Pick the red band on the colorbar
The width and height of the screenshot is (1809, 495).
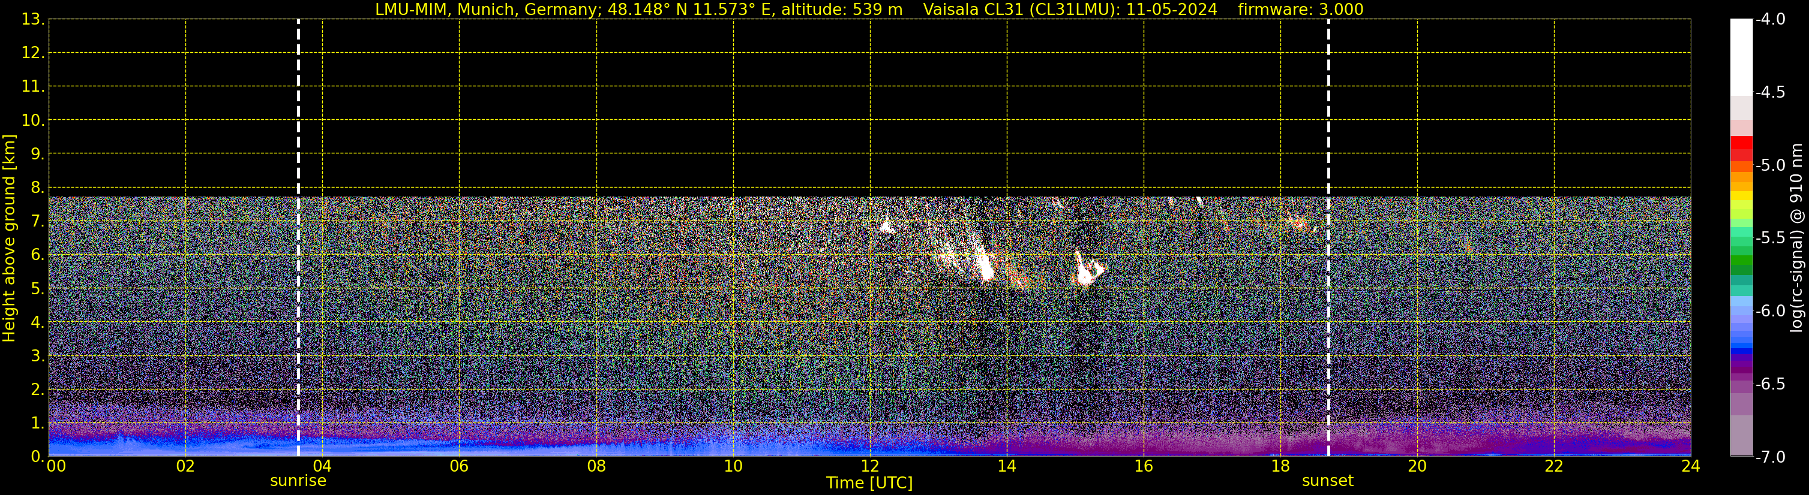tap(1741, 144)
